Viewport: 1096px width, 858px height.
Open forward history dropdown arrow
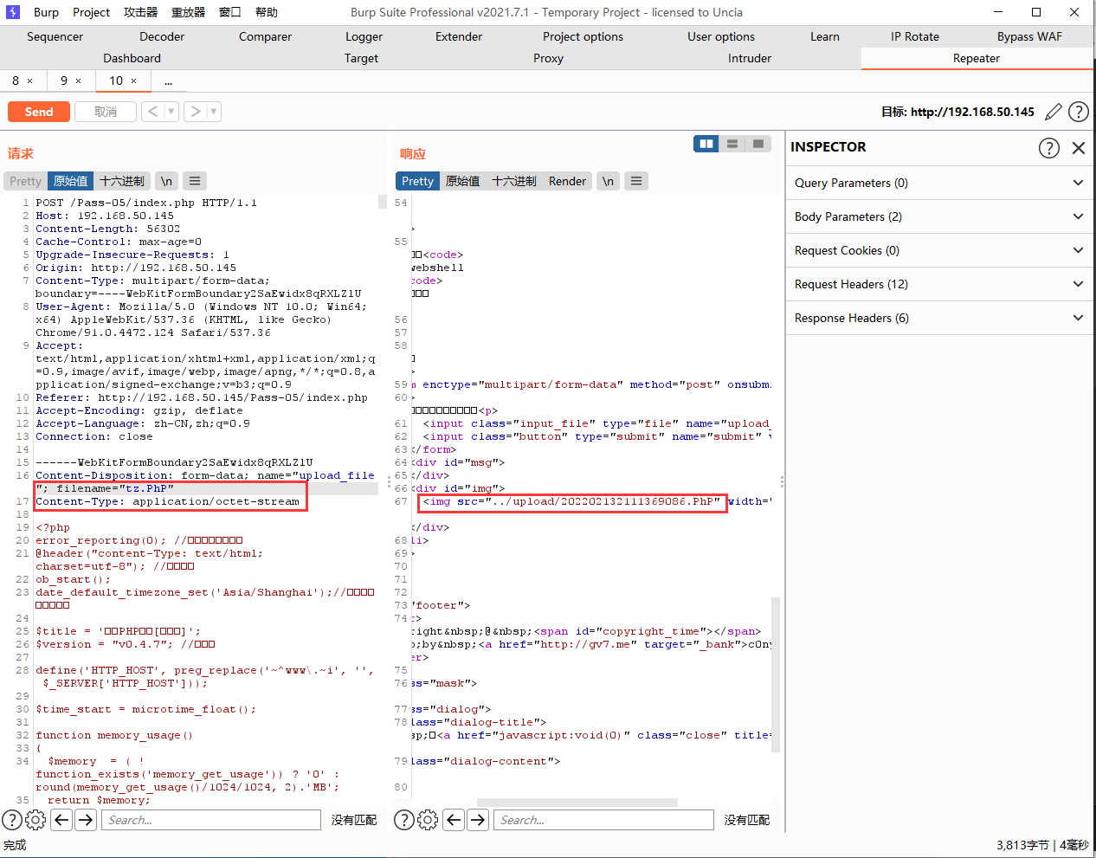coord(214,112)
